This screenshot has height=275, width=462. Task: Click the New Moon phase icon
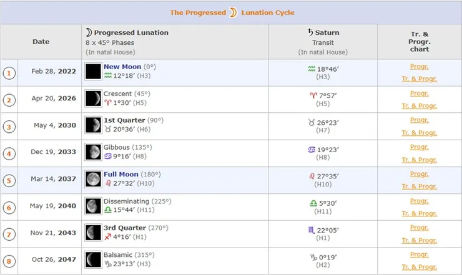point(93,71)
